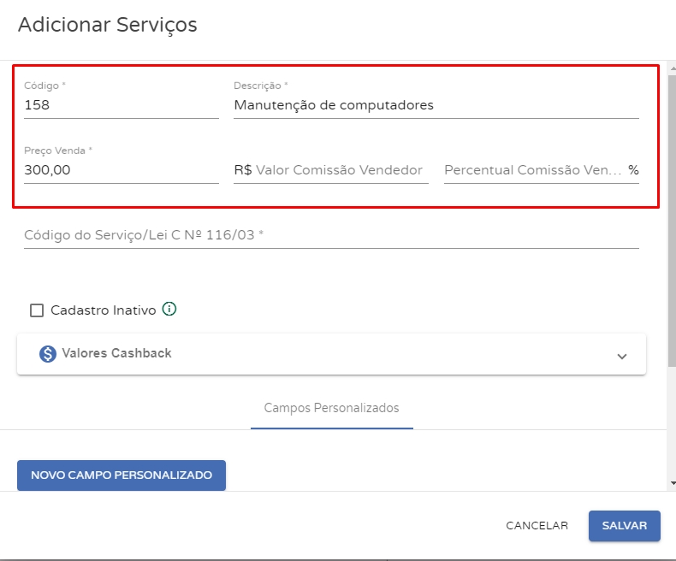Click the scrollbar's up arrow
This screenshot has height=561, width=676.
click(671, 68)
